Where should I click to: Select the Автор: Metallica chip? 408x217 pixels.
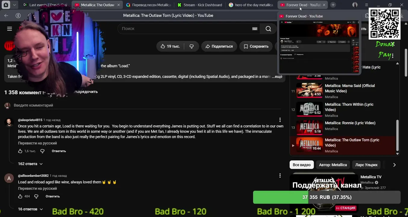pos(333,165)
